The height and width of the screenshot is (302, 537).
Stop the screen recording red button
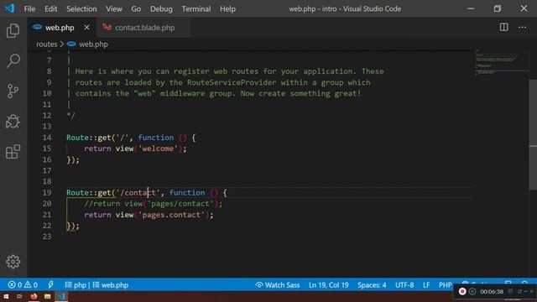pos(462,291)
